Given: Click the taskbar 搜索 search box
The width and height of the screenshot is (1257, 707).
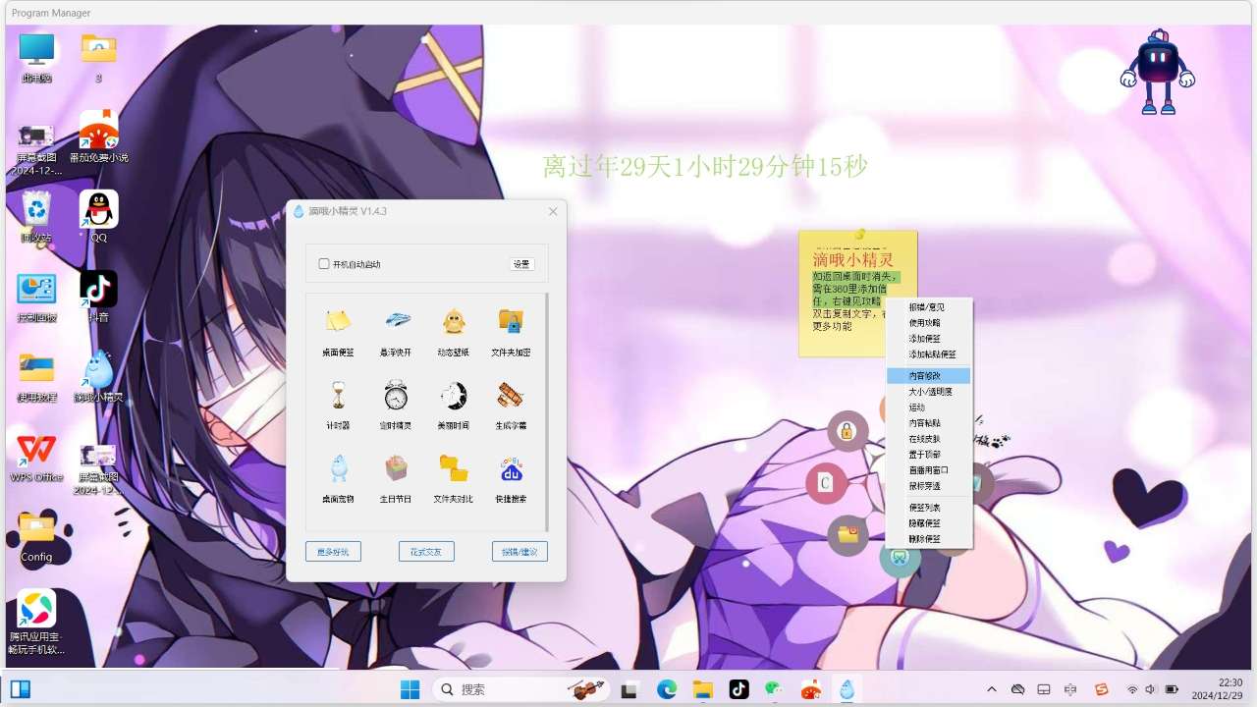Looking at the screenshot, I should 521,689.
